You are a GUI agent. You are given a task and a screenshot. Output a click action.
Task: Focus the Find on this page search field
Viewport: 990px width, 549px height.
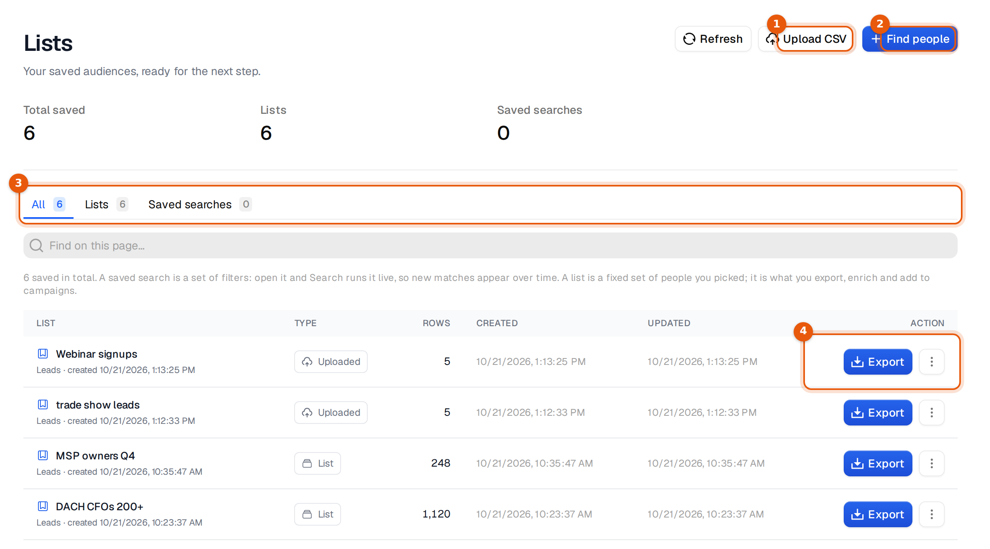(491, 245)
